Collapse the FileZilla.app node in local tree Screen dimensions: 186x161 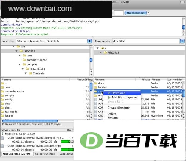pos(23,69)
